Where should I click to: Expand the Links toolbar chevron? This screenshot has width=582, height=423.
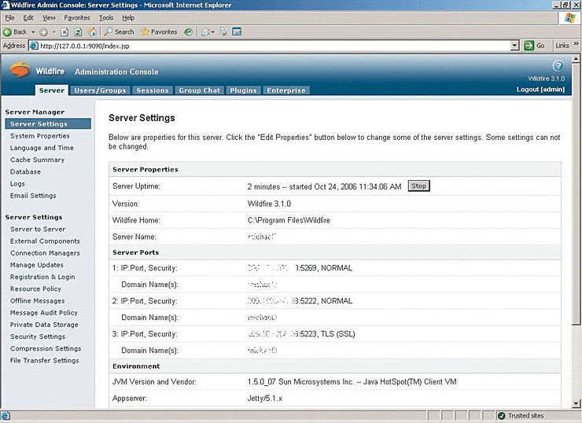pyautogui.click(x=575, y=46)
